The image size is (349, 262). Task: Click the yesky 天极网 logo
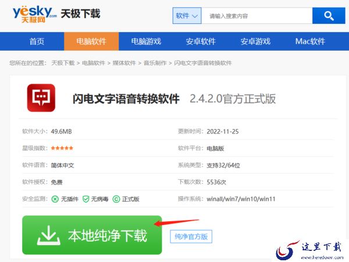(x=34, y=15)
